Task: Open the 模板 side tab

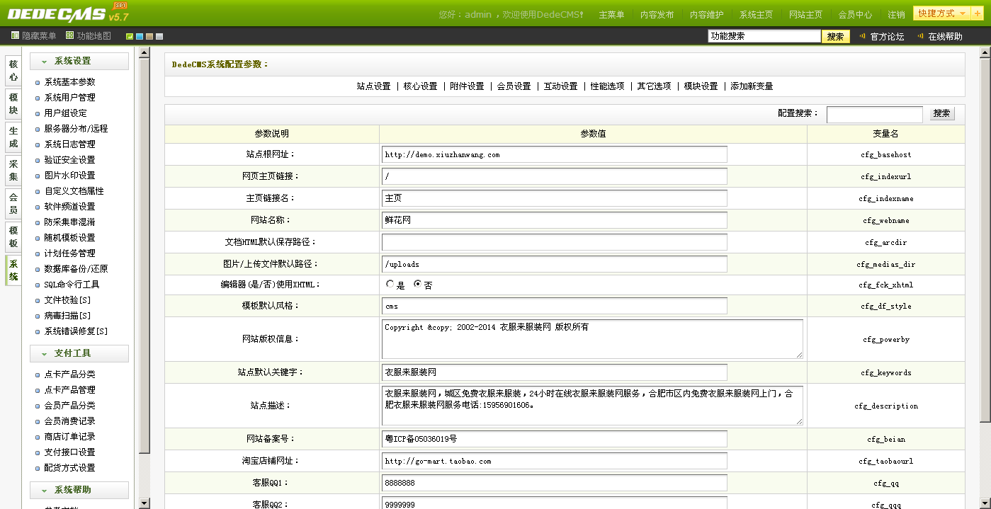Action: pyautogui.click(x=13, y=237)
